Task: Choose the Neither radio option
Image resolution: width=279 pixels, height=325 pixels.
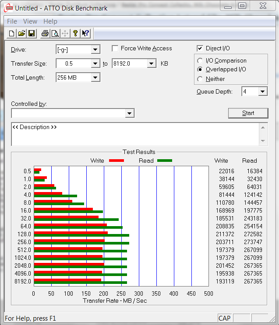Action: [x=200, y=79]
